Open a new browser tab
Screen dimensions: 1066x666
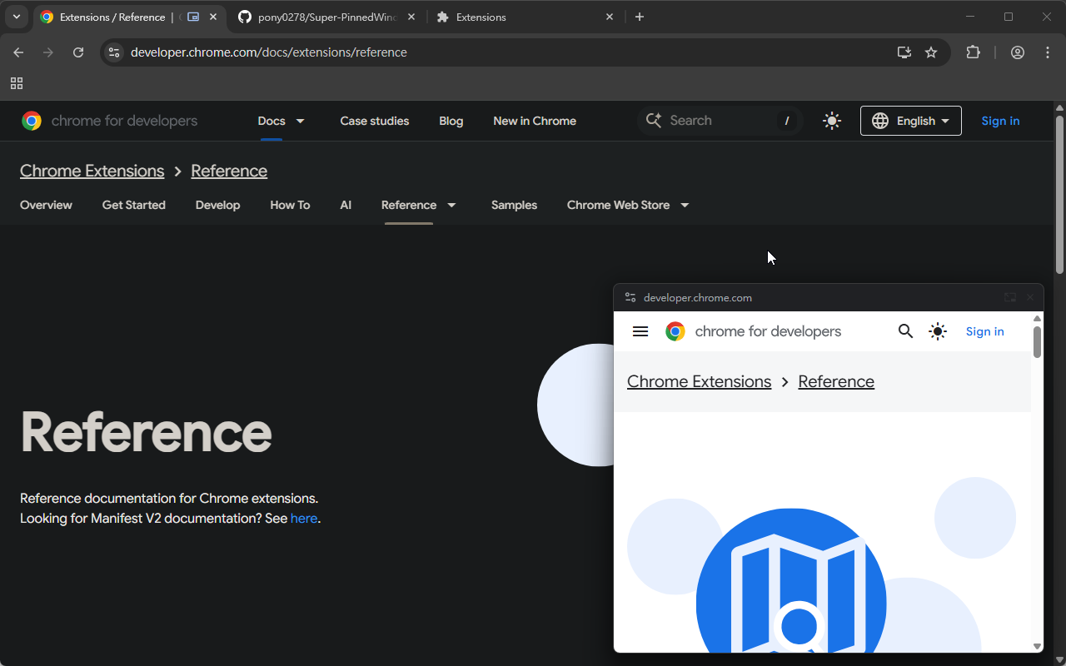640,17
